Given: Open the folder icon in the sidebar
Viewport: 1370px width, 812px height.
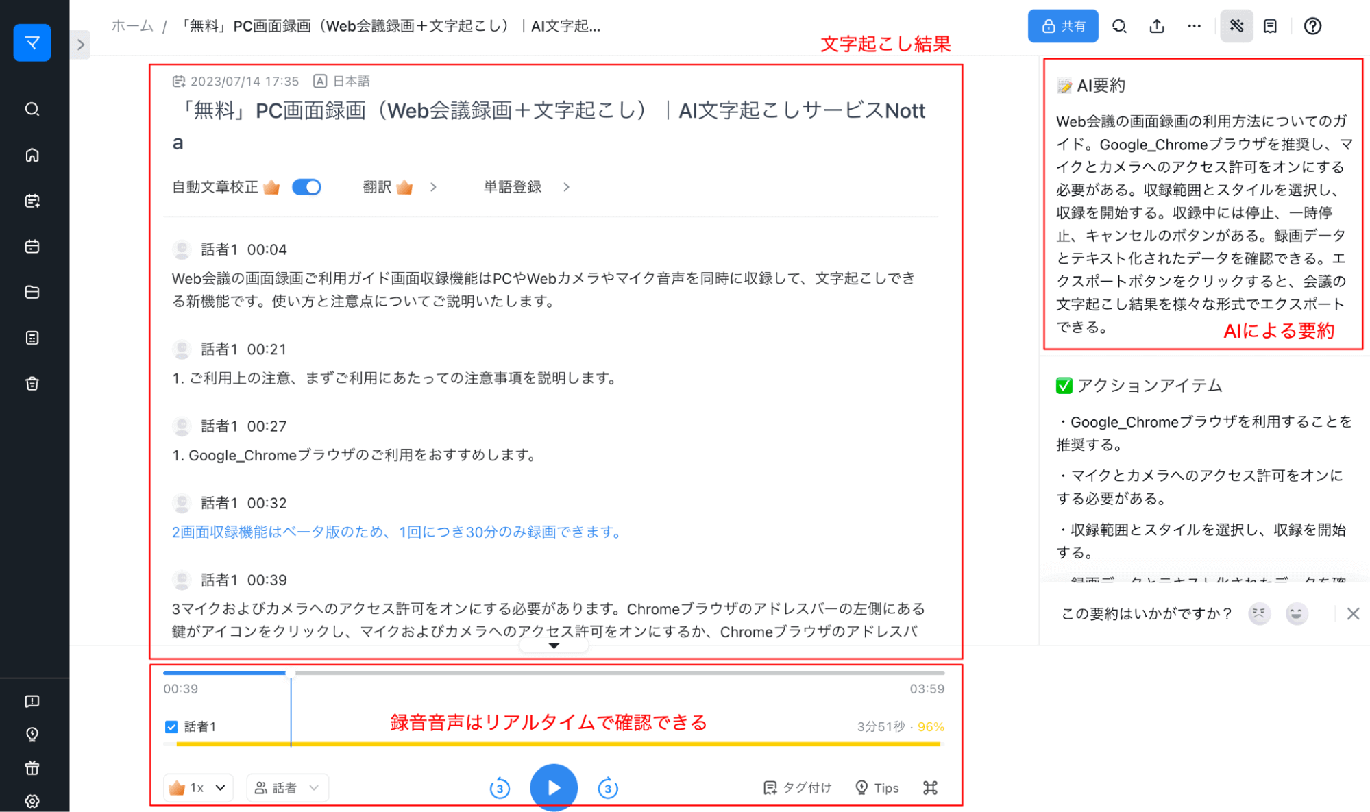Looking at the screenshot, I should pos(32,292).
